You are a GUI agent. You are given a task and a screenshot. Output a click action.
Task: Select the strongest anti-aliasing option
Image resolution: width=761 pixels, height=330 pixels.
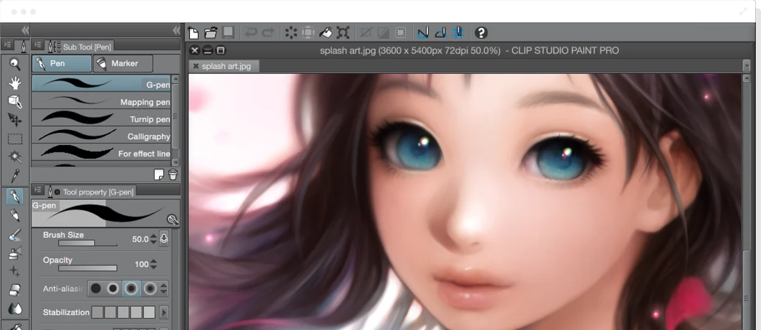(150, 289)
